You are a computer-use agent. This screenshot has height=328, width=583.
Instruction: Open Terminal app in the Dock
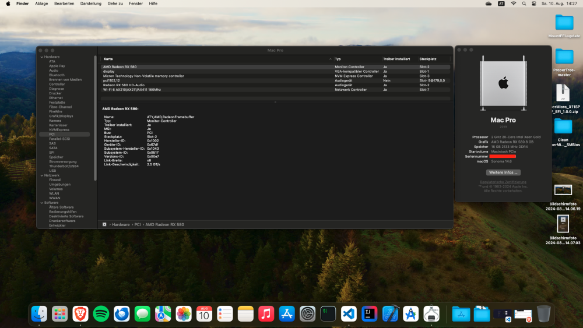328,314
